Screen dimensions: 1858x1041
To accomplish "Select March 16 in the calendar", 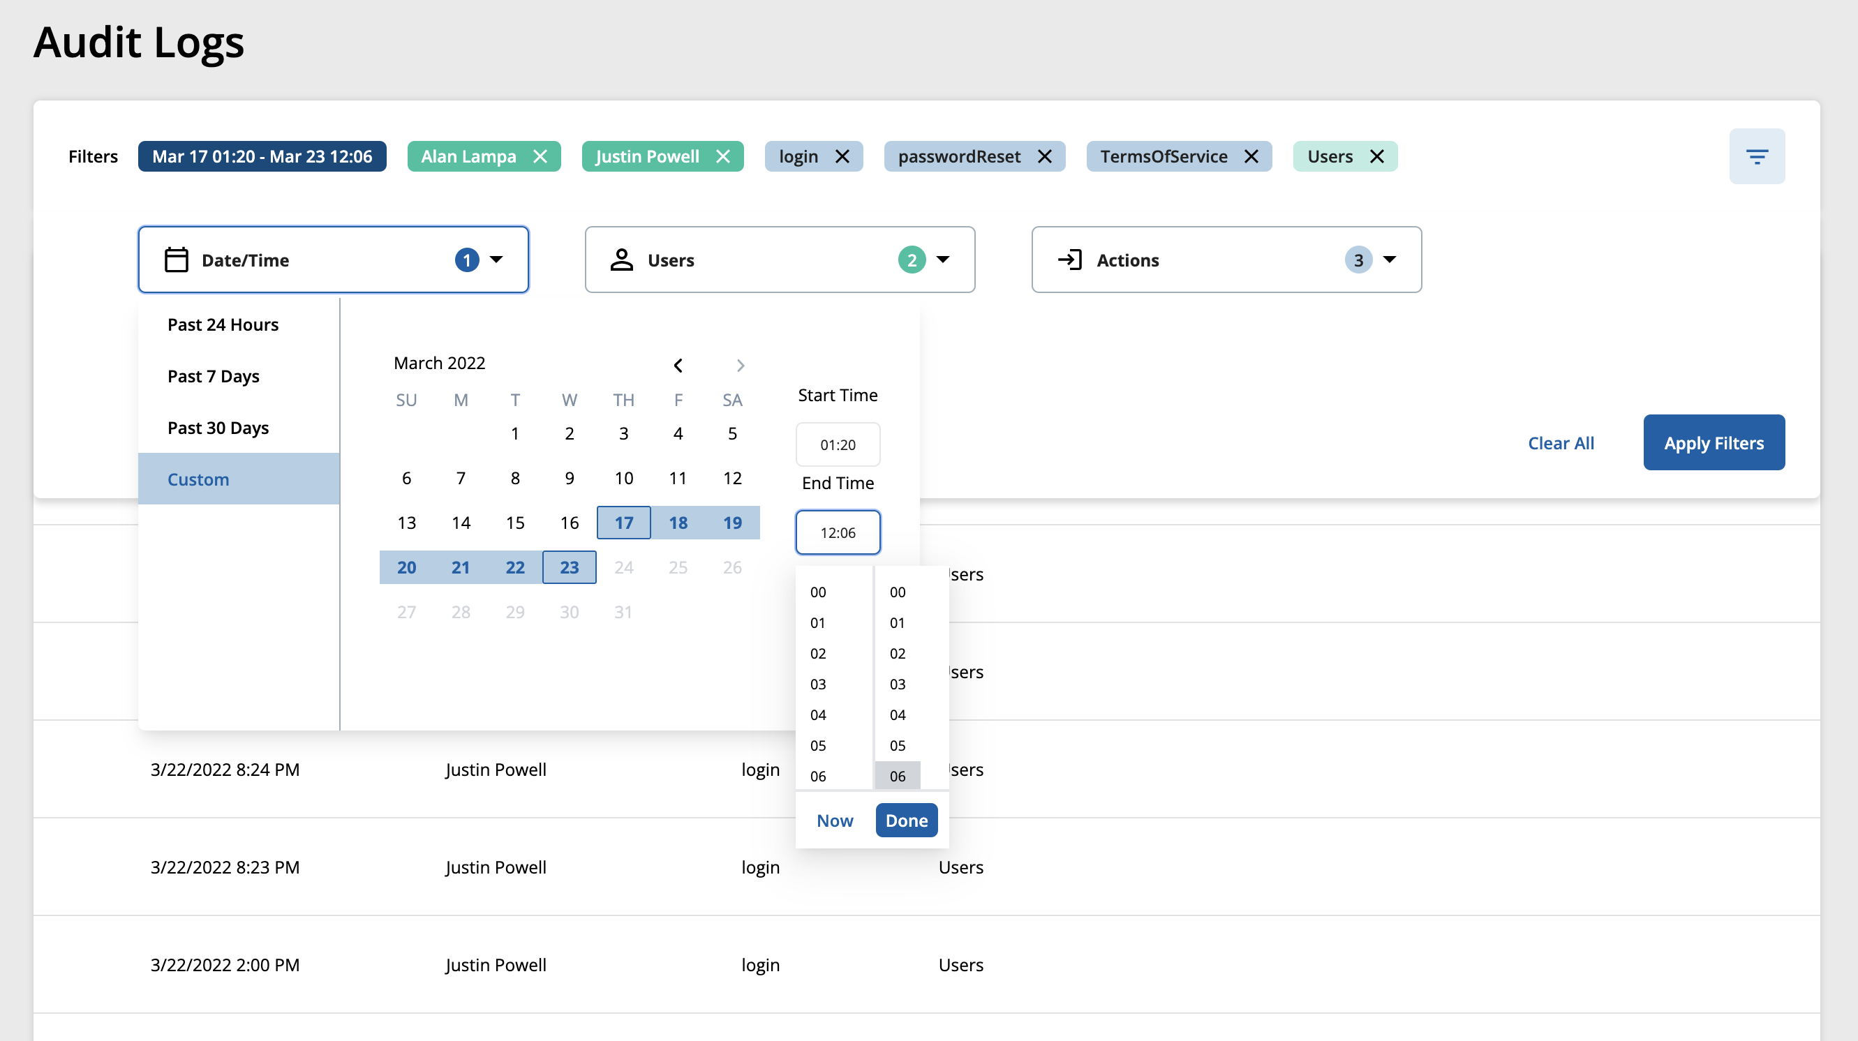I will [569, 523].
